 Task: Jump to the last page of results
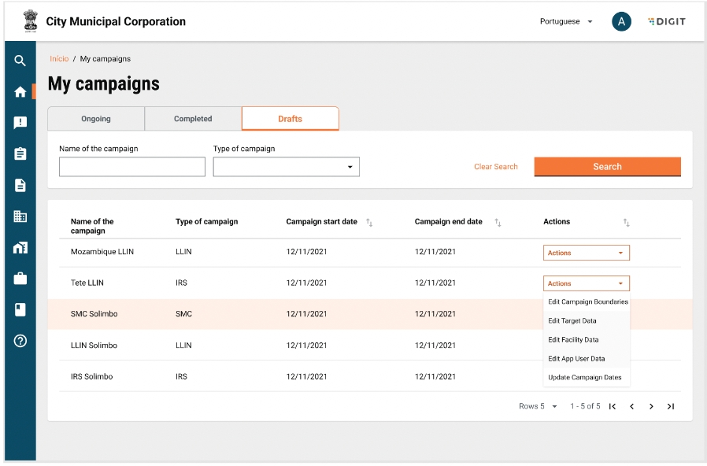click(x=671, y=406)
